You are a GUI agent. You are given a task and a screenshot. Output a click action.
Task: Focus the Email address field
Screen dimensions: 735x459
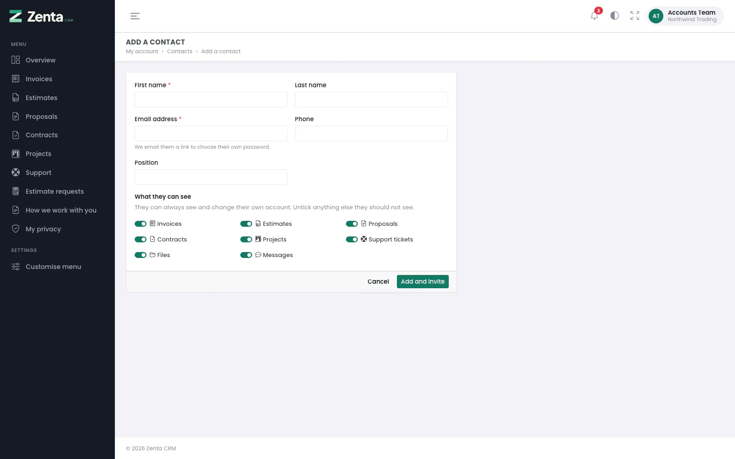click(x=211, y=134)
